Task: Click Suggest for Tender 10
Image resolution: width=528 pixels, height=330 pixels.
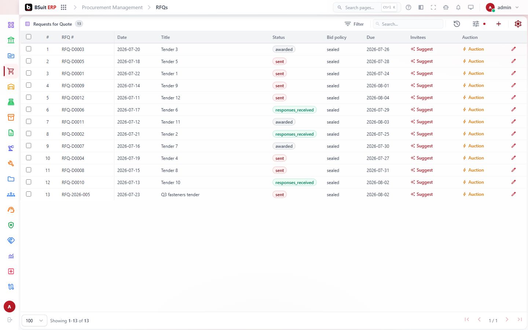Action: [422, 182]
